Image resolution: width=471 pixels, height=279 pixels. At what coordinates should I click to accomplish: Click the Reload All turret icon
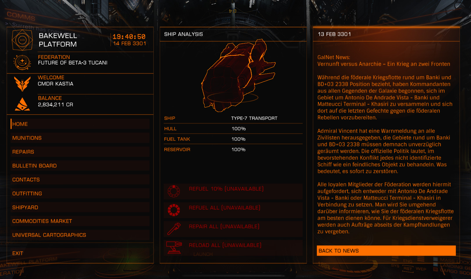174,247
